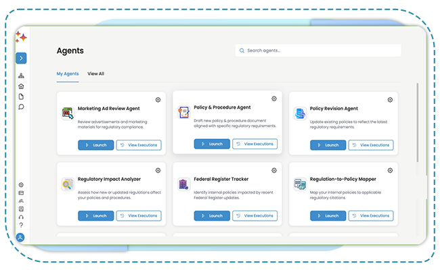Click the Regulation-to-Policy Mapper icon
Viewport: 440px width, 270px height.
coord(300,184)
